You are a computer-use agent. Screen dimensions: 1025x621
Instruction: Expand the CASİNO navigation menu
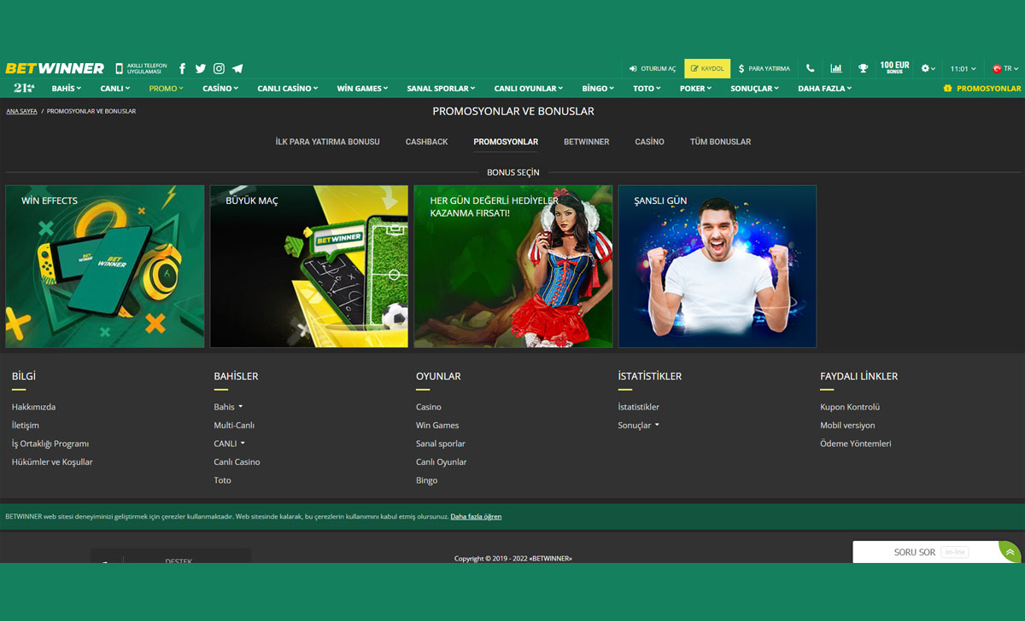(x=221, y=88)
